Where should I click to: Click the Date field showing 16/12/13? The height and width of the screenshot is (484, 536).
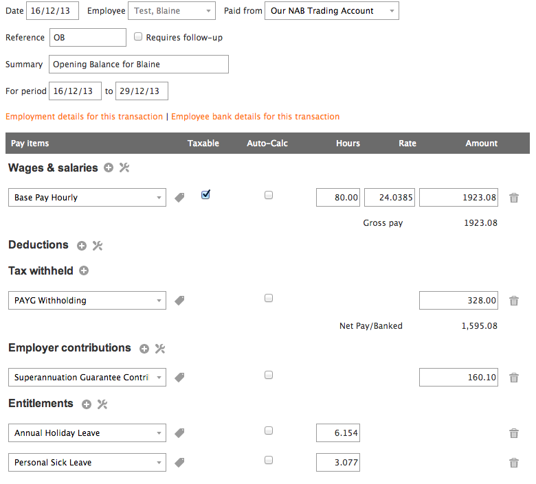click(x=53, y=10)
